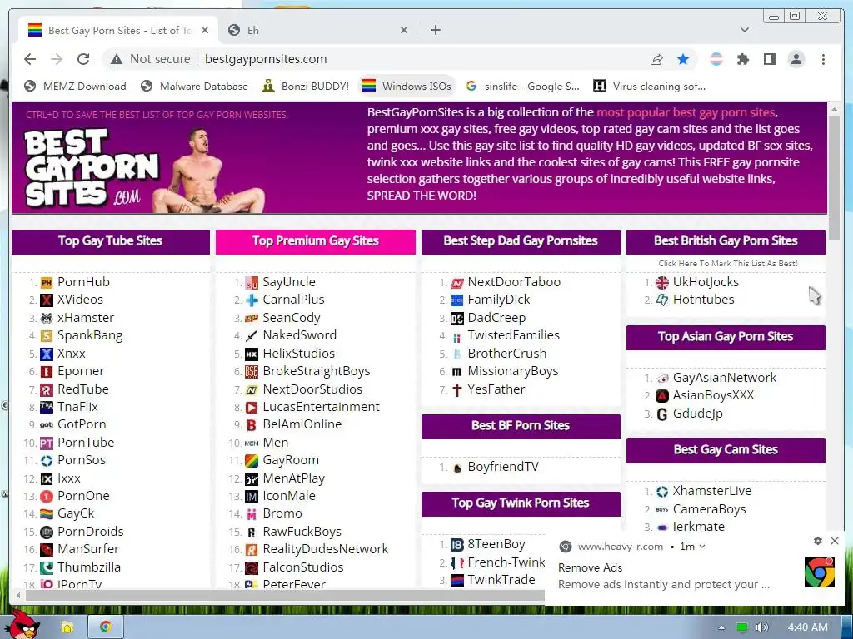Reload the page with the refresh icon

pos(83,59)
